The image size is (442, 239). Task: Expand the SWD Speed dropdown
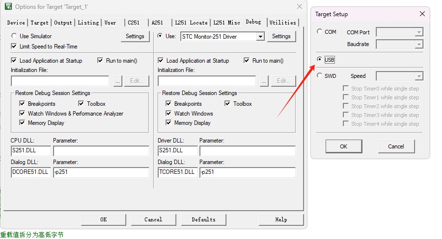[x=419, y=76]
